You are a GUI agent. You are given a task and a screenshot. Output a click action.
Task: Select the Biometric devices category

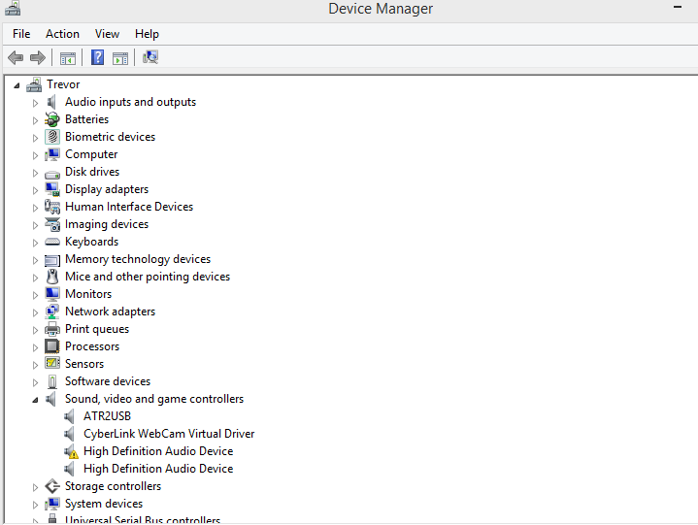click(110, 137)
